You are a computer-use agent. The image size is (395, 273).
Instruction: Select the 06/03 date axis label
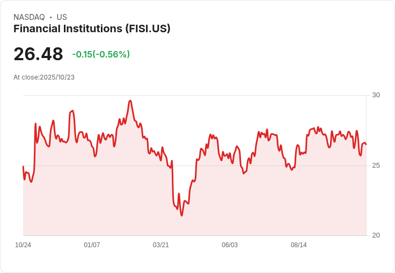click(230, 245)
